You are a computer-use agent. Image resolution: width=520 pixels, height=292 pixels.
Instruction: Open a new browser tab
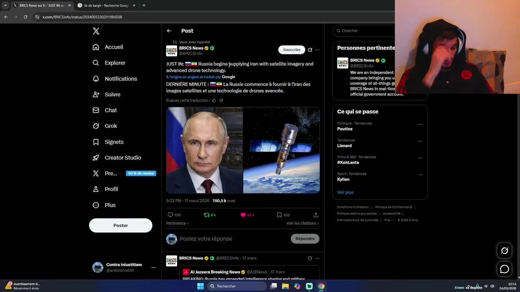click(x=144, y=5)
